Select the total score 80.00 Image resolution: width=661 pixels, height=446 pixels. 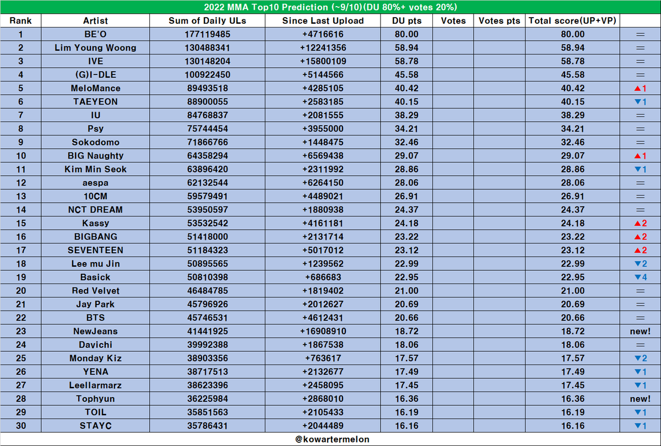pos(572,34)
